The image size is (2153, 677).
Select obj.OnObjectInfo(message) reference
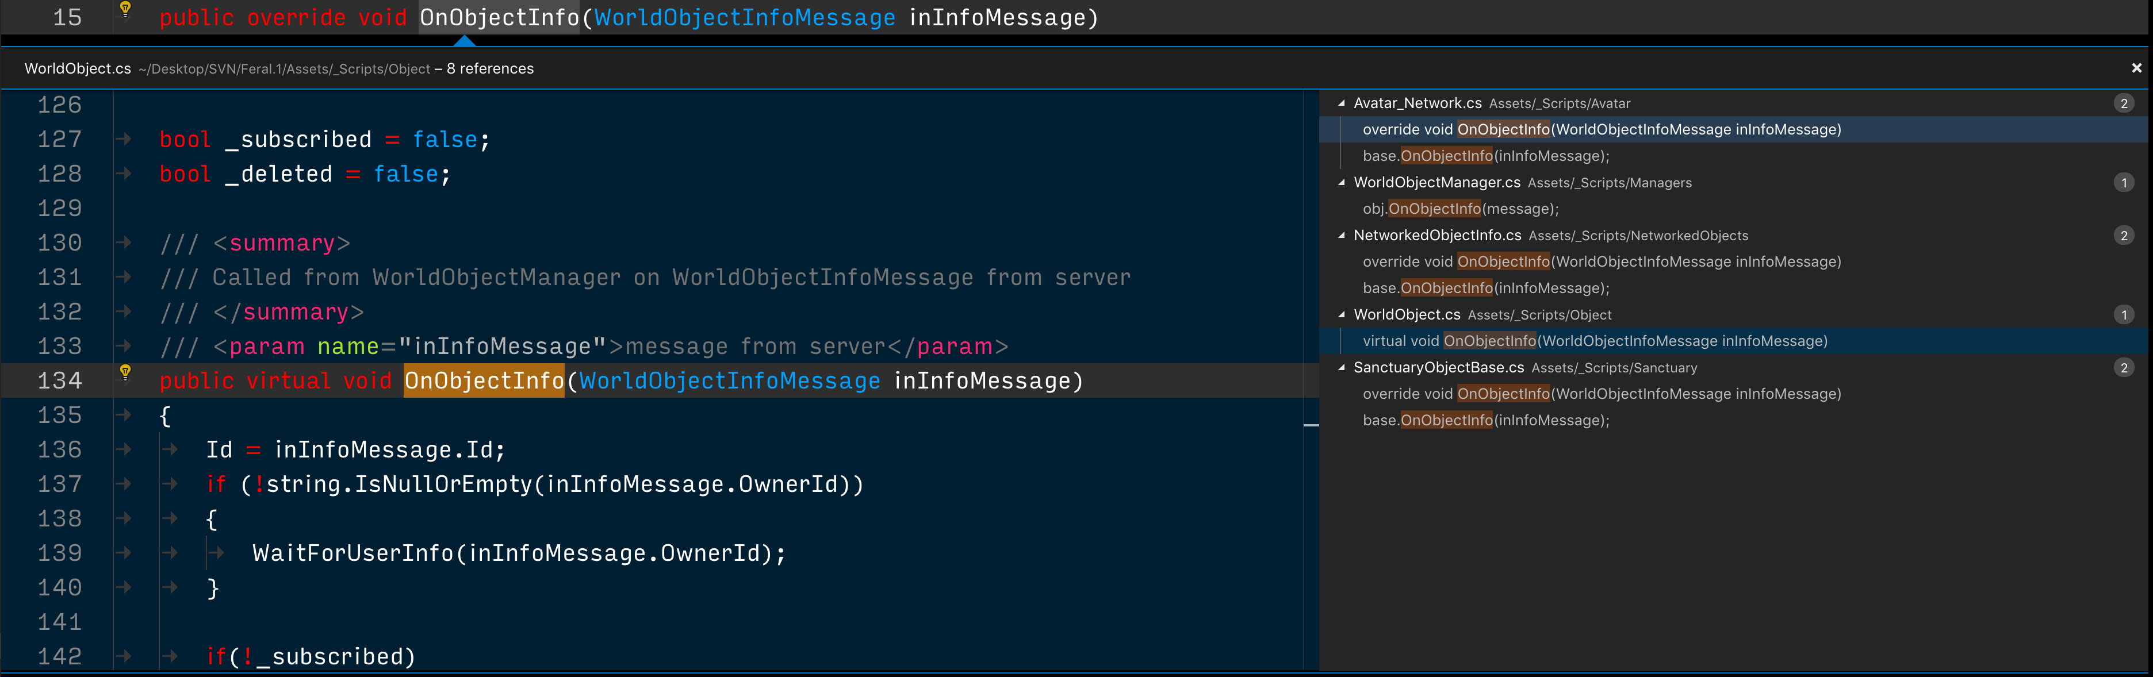click(x=1733, y=209)
